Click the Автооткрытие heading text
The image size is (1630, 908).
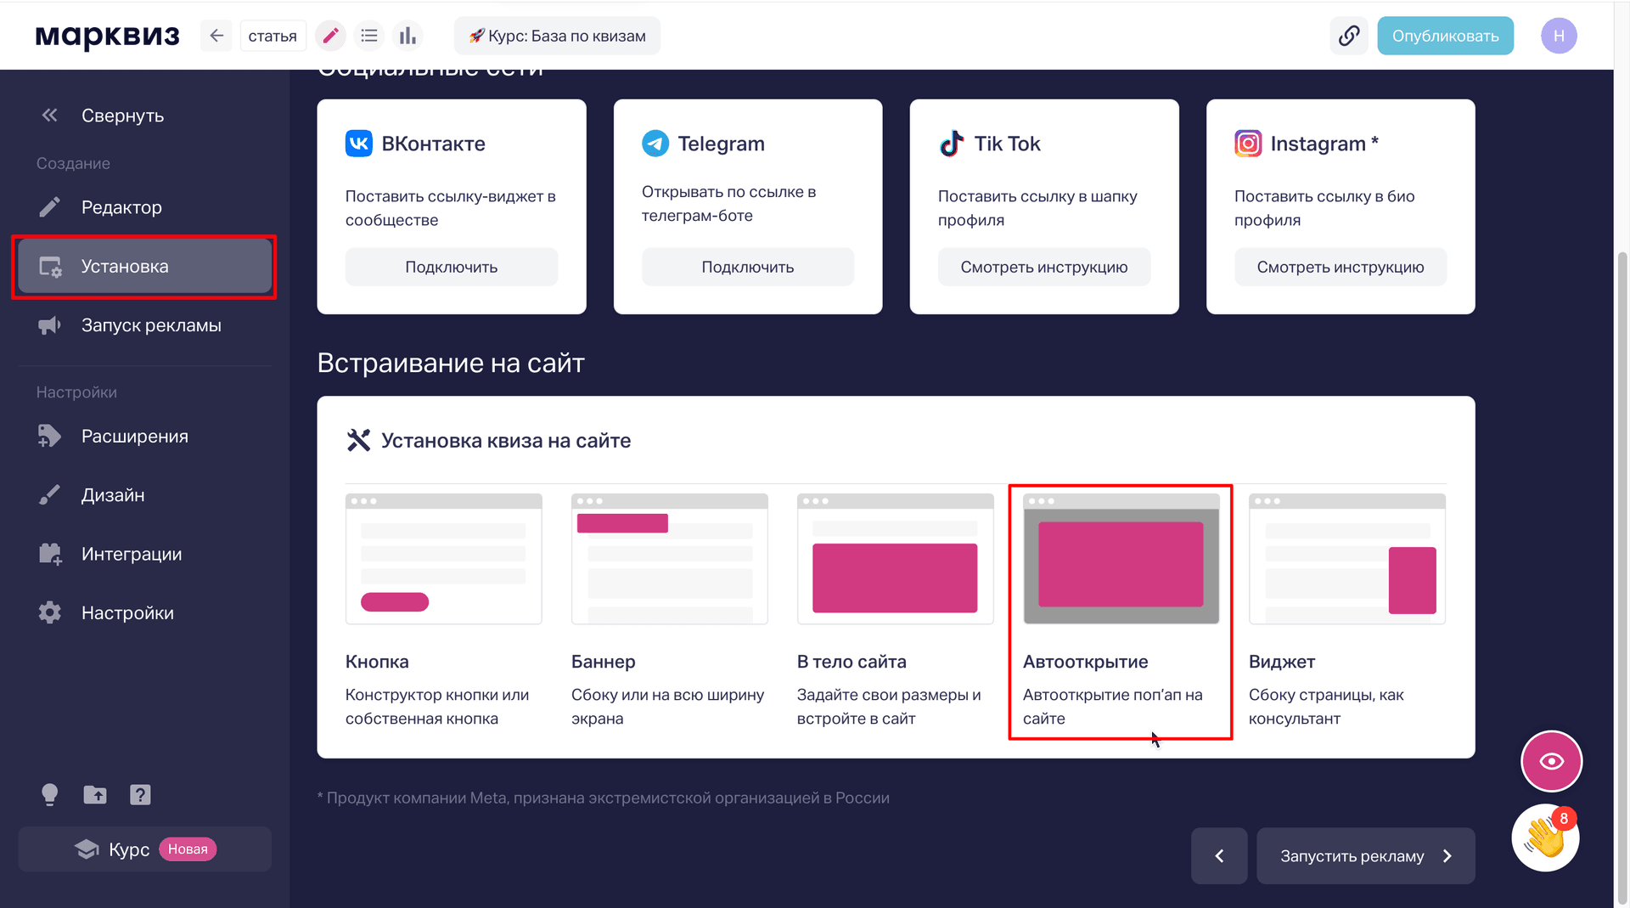point(1086,662)
